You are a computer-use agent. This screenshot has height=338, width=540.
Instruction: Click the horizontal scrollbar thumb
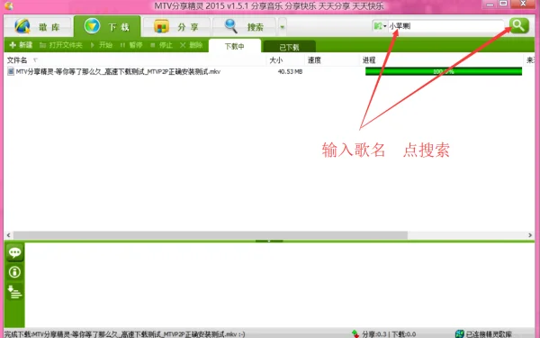pos(211,235)
